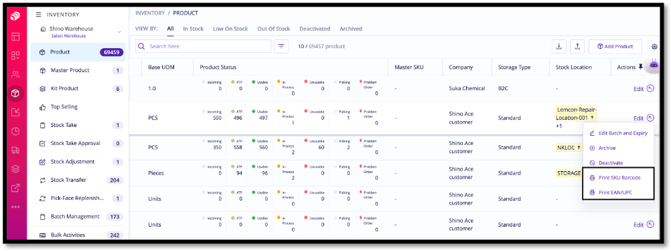Viewport: 671px width, 252px height.
Task: Click the Add Product button
Action: (615, 47)
